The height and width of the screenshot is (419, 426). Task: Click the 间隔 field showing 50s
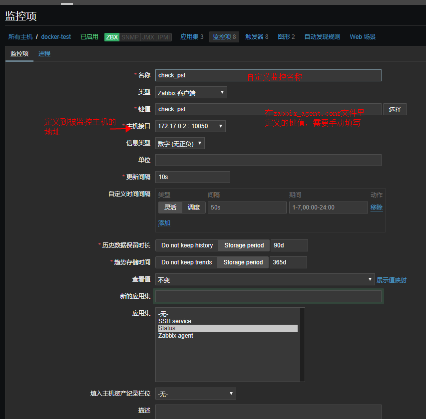247,208
